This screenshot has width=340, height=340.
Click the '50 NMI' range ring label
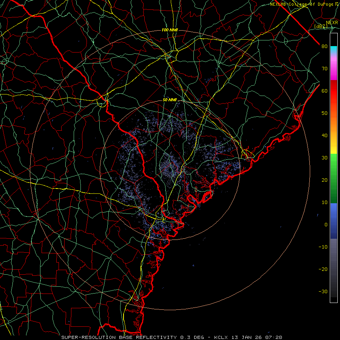click(170, 100)
